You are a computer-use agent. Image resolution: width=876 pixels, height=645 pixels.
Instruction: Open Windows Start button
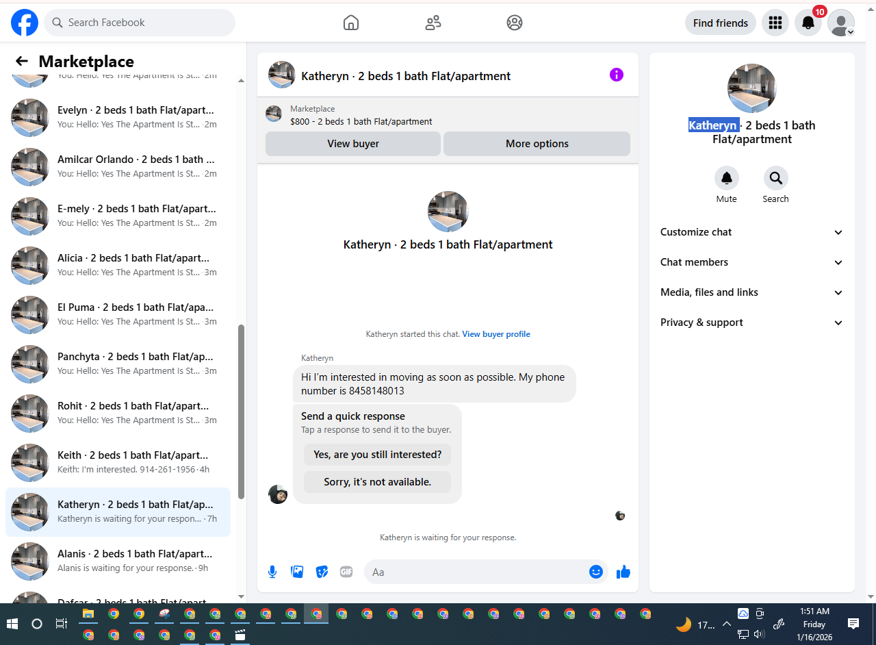tap(12, 624)
